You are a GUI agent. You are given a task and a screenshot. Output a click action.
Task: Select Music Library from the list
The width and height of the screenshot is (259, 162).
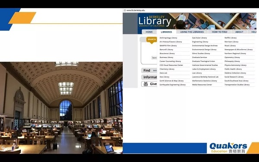click(230, 46)
